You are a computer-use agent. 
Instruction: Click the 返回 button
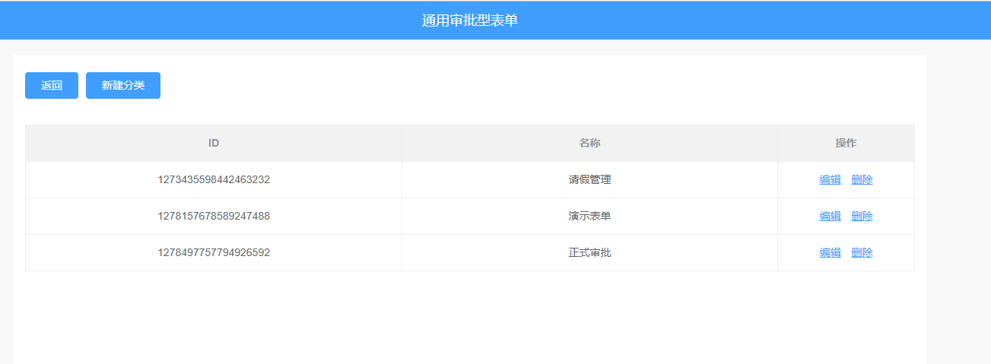[x=52, y=86]
